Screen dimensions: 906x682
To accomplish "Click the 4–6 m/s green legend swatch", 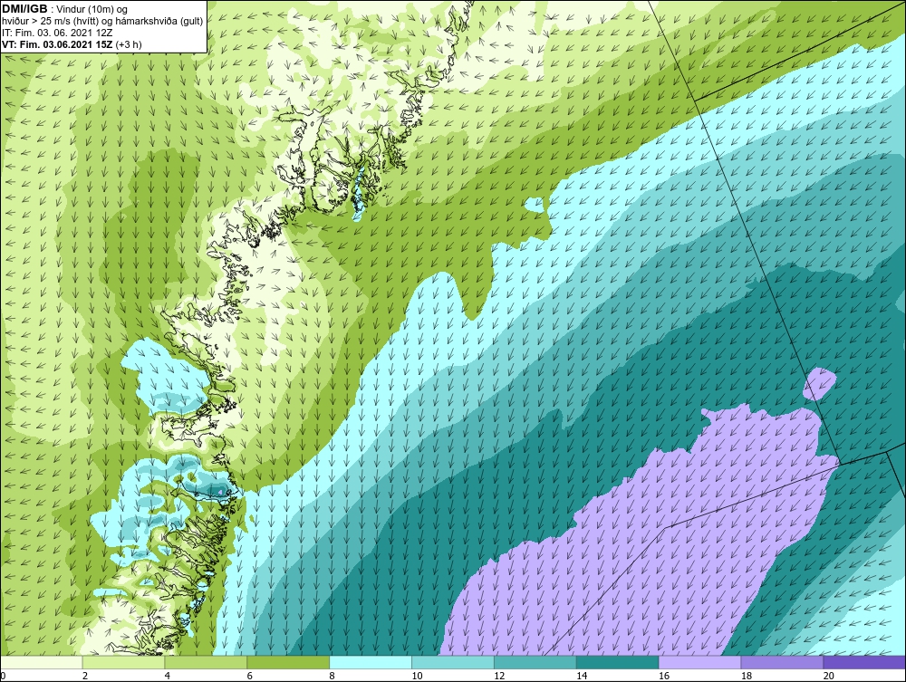I will [x=206, y=662].
